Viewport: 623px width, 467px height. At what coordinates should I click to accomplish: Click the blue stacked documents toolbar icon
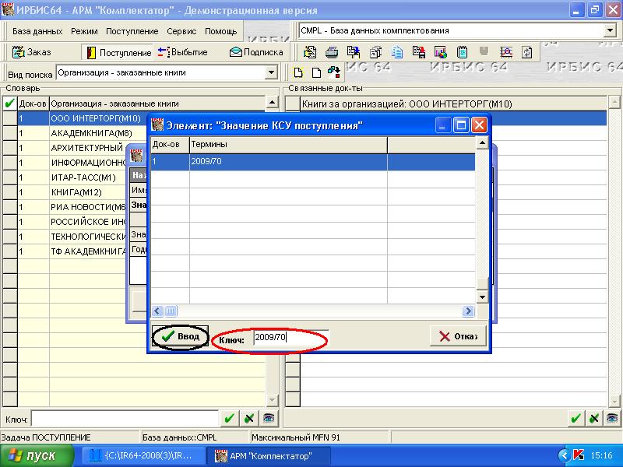pyautogui.click(x=398, y=52)
